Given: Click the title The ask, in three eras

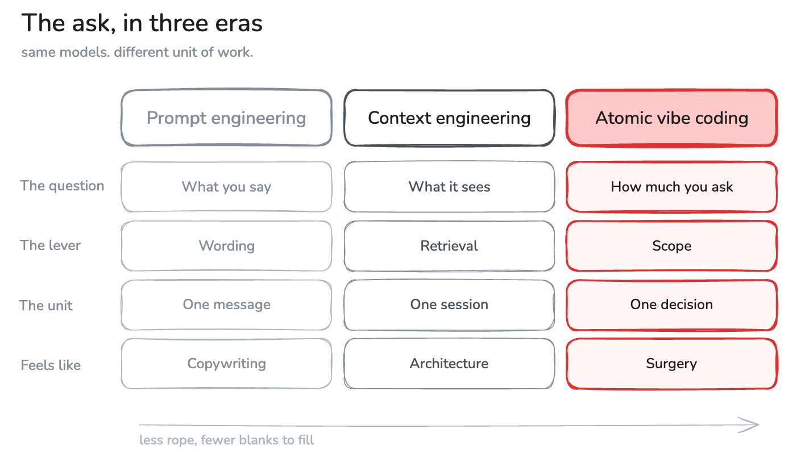Looking at the screenshot, I should coord(142,23).
